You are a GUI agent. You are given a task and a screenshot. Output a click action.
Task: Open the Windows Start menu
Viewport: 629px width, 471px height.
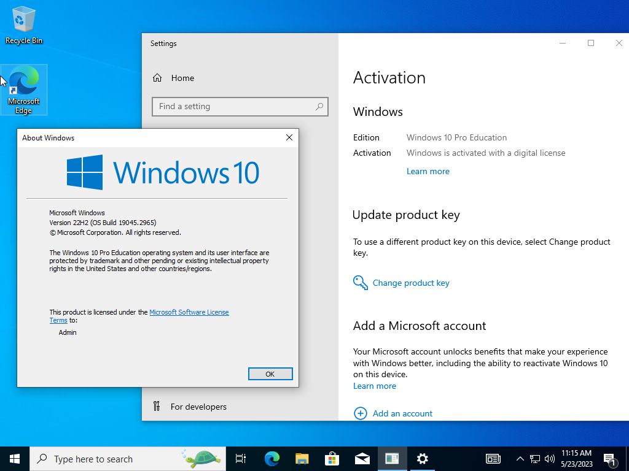(x=15, y=459)
